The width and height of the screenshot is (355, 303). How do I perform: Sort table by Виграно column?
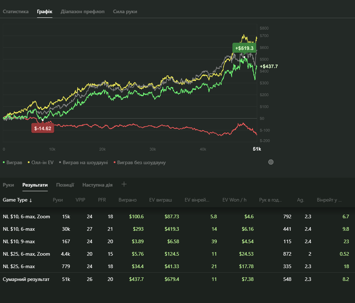128,200
